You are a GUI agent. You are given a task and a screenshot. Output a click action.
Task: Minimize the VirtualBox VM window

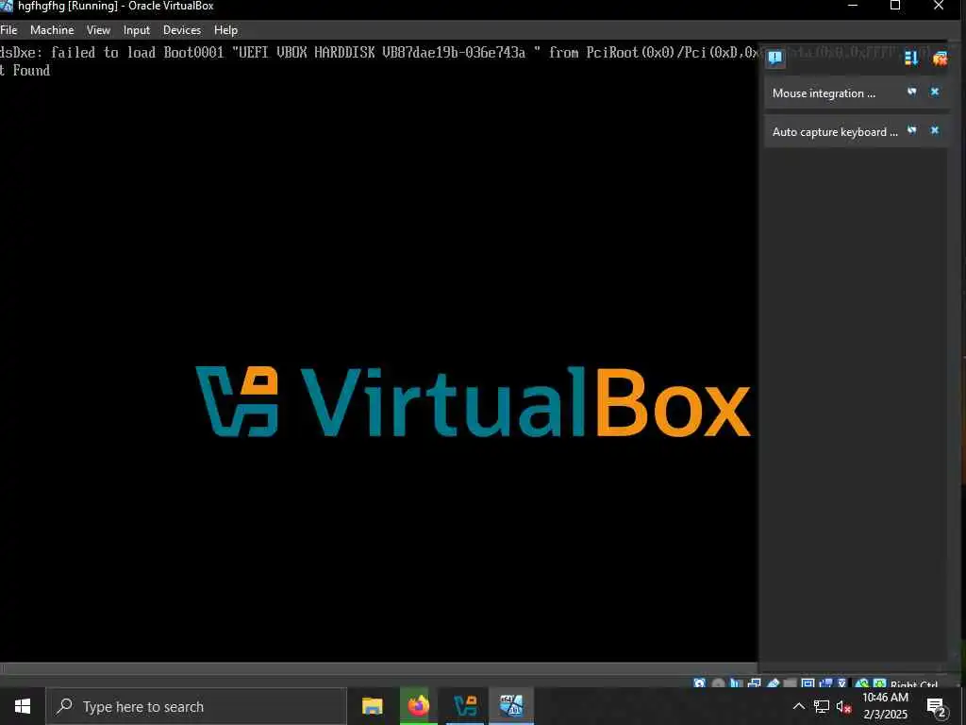pos(853,6)
